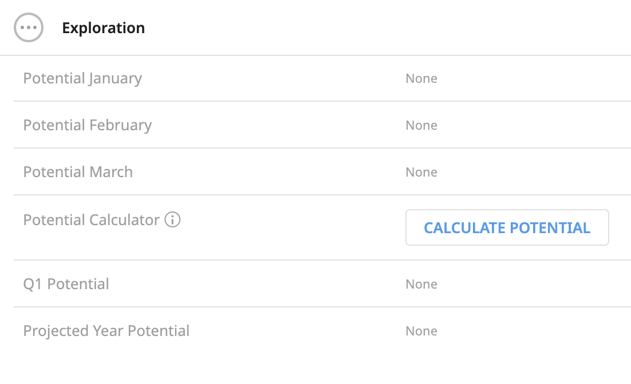Click the Projected Year Potential field label
The height and width of the screenshot is (384, 631).
coord(106,331)
